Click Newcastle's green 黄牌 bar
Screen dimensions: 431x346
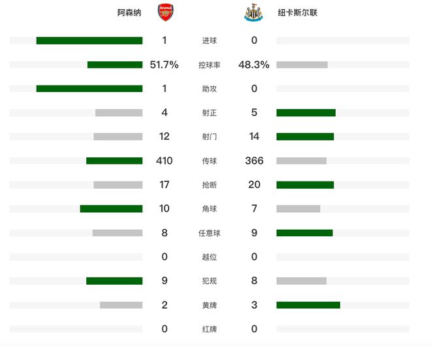(308, 305)
